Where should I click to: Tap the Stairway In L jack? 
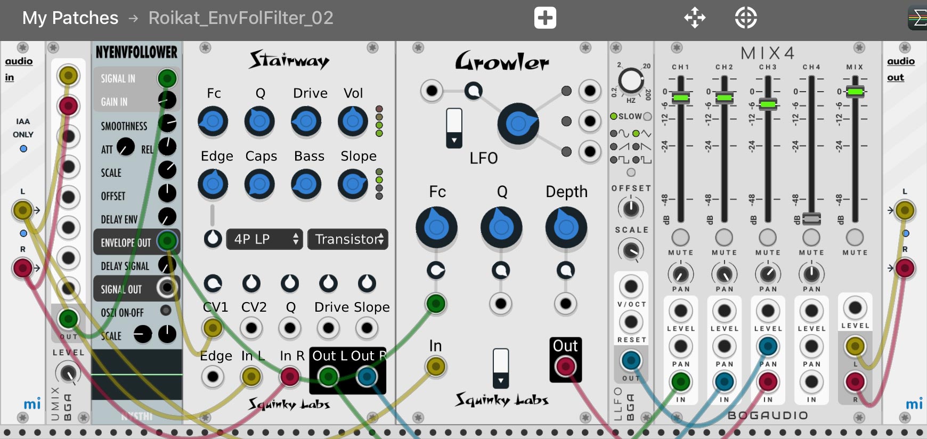click(251, 377)
